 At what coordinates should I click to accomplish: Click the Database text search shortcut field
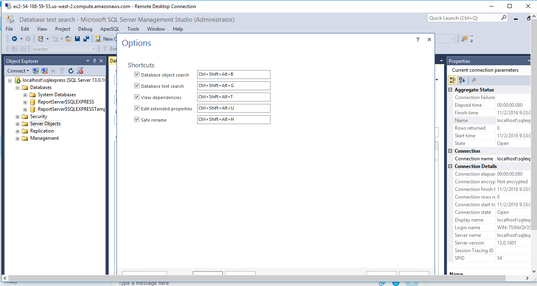click(x=233, y=86)
